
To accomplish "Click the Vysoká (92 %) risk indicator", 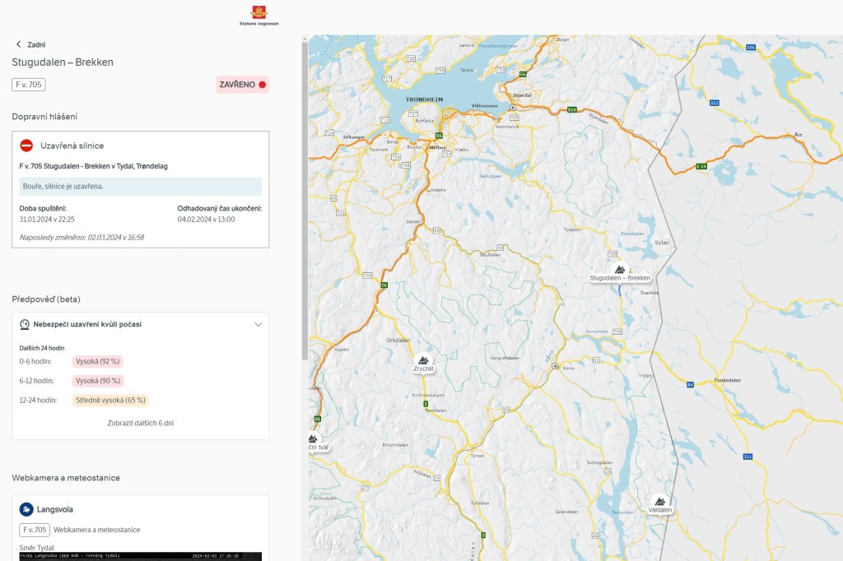I will [98, 361].
